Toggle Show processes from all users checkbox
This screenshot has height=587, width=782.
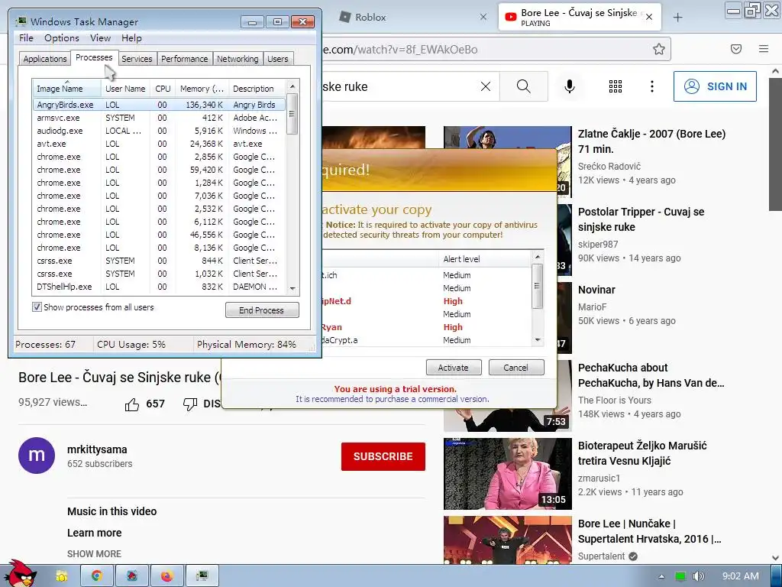point(37,307)
